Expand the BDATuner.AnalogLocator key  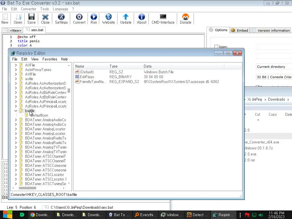click(x=16, y=129)
